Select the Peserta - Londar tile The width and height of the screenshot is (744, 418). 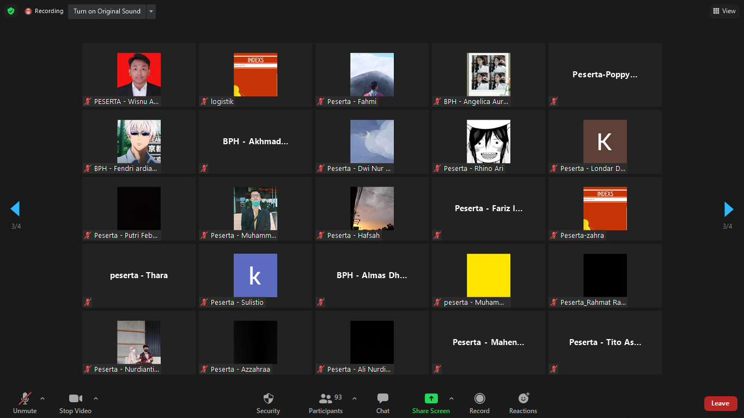click(605, 142)
